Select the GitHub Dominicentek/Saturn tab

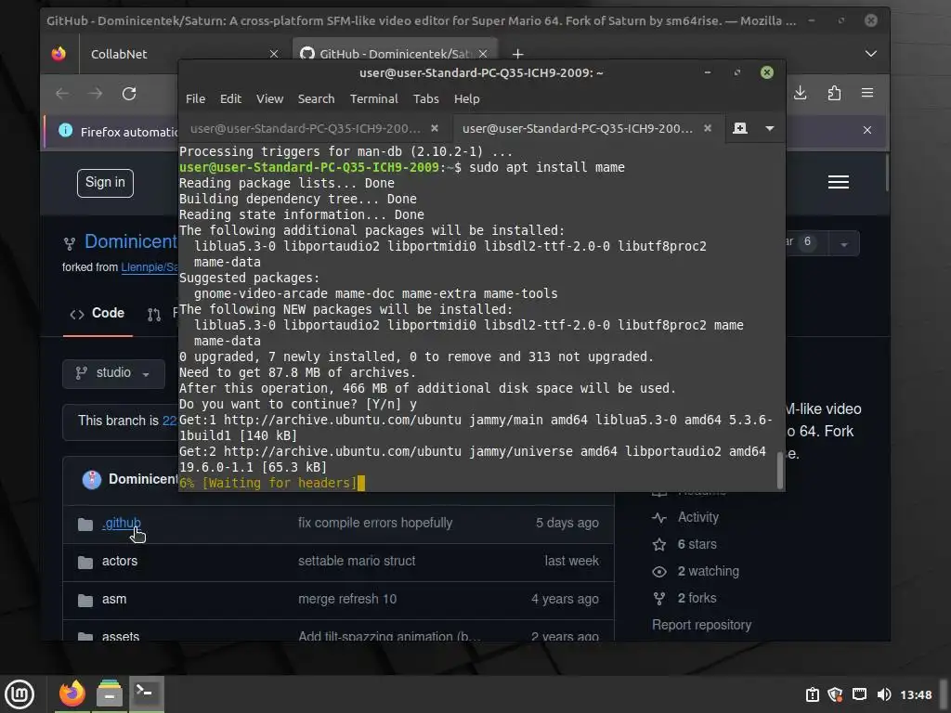395,54
